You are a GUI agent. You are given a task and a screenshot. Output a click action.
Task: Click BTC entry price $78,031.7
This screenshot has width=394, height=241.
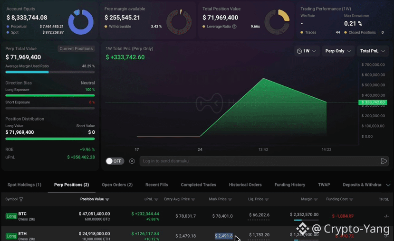185,216
